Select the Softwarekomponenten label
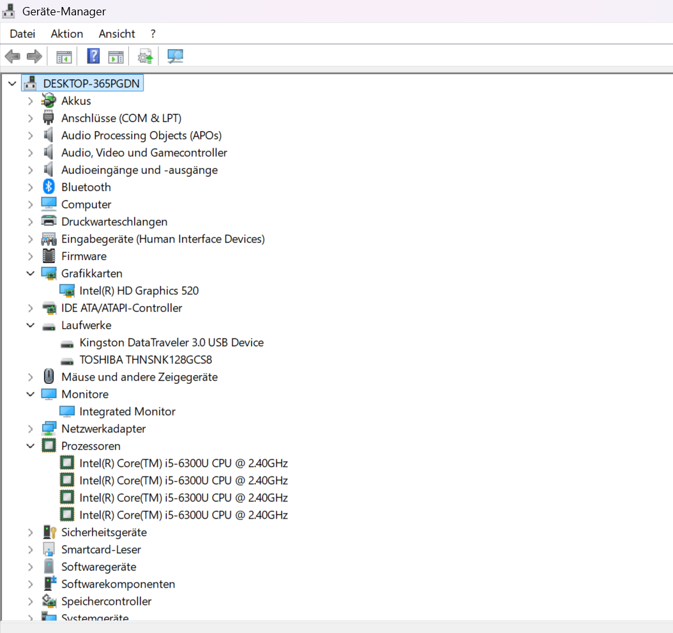 pos(118,584)
